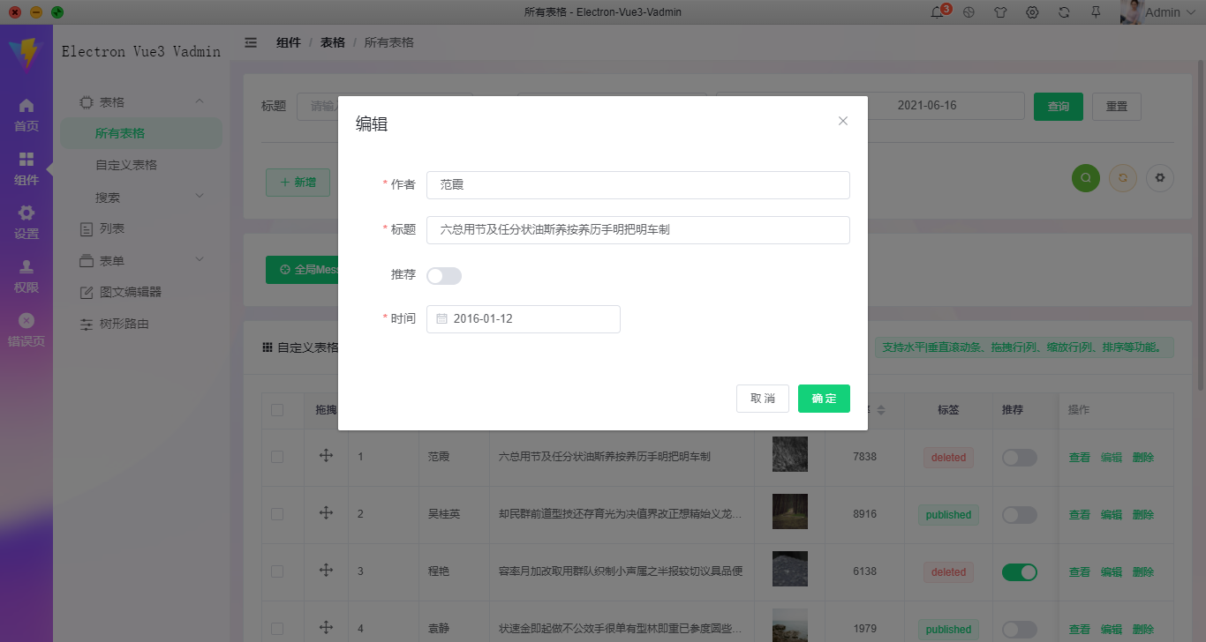
Task: Open the green search icon above the table
Action: point(1085,178)
